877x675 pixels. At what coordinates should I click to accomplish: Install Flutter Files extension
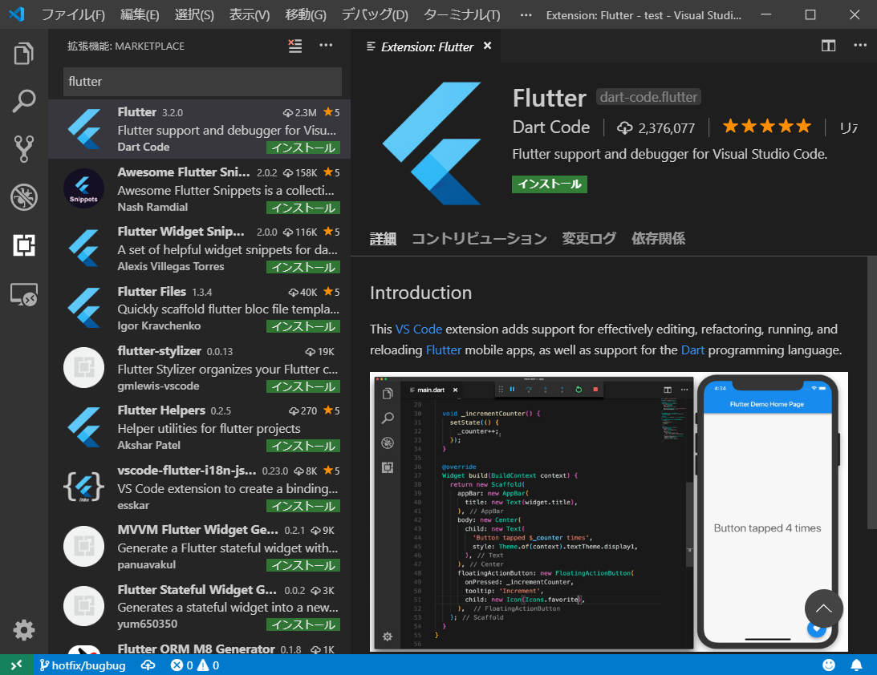[303, 326]
